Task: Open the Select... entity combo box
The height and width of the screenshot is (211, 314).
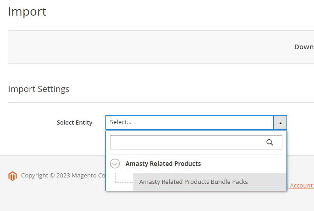Action: (x=196, y=122)
